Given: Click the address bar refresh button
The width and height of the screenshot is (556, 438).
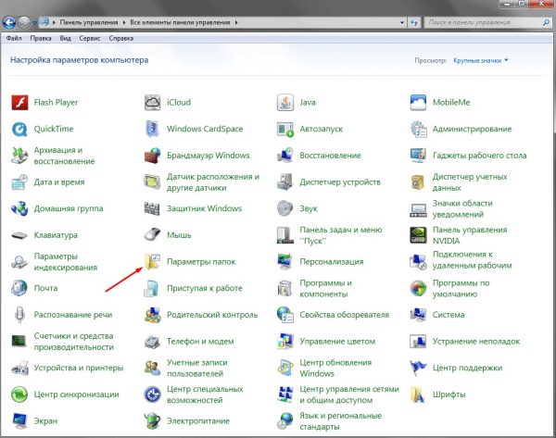Looking at the screenshot, I should click(414, 22).
